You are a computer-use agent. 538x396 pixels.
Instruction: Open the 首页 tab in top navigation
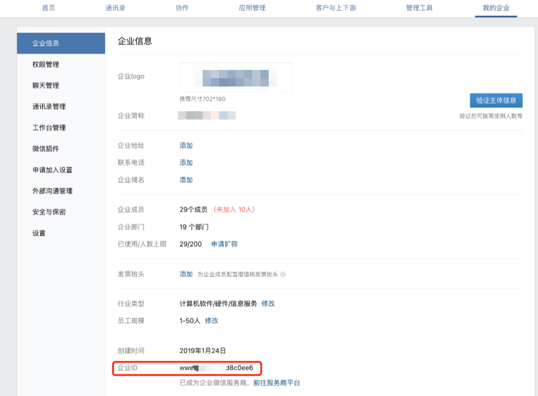coord(48,8)
